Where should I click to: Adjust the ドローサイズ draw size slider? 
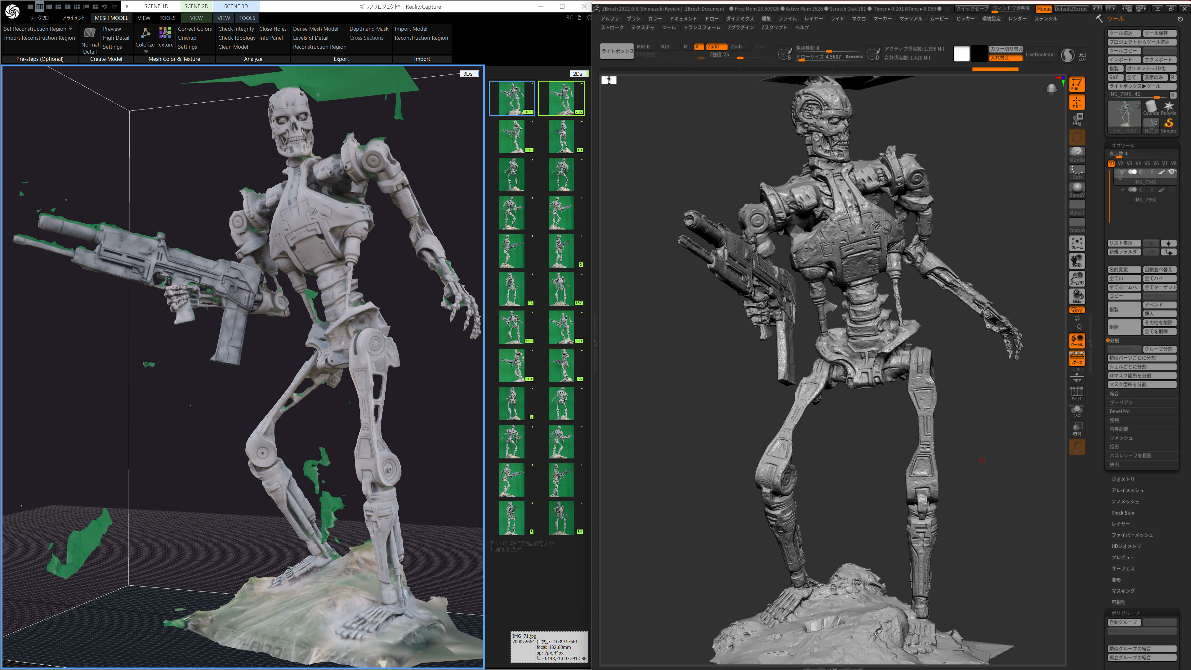click(829, 57)
